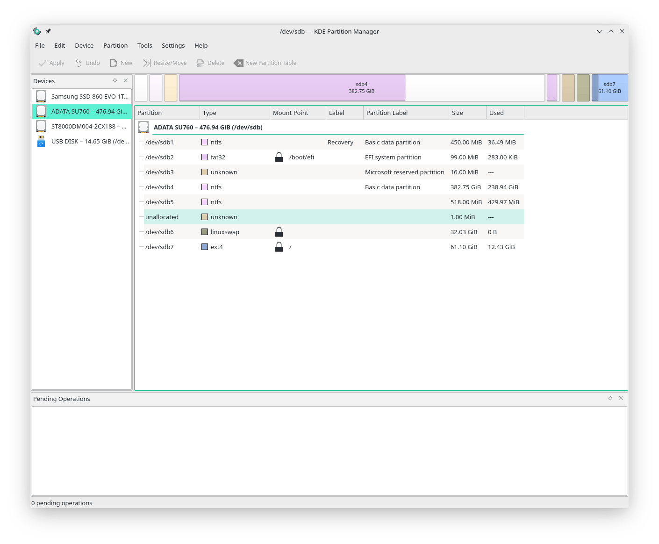Screen dimensions: 659x544
Task: Select the unallocated 1.00 MiB row
Action: pos(334,217)
